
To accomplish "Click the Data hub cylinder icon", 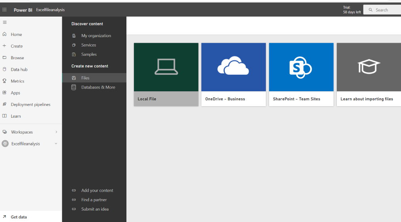I will 4,69.
